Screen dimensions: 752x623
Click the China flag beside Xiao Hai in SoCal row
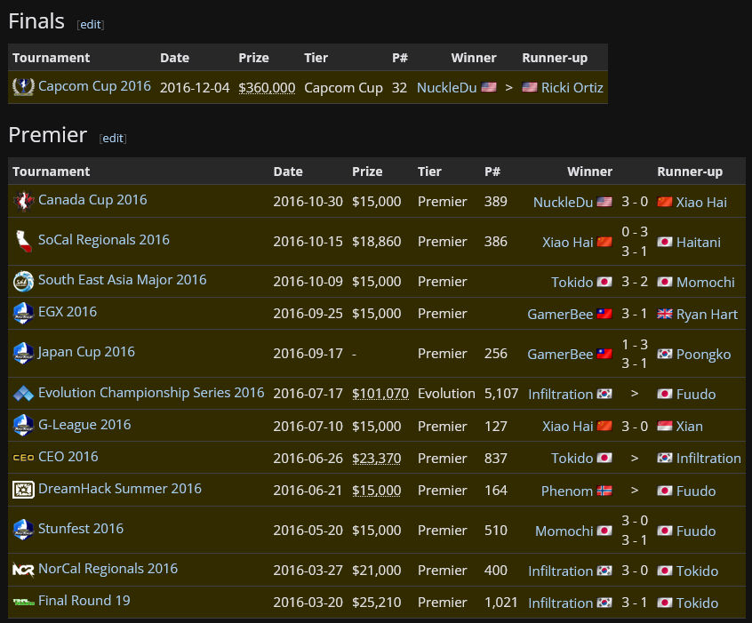(604, 242)
